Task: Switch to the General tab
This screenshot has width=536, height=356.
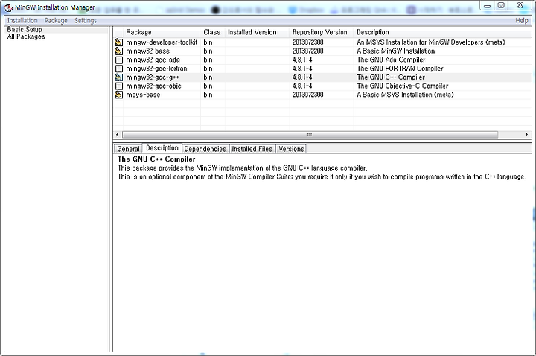Action: click(x=128, y=149)
